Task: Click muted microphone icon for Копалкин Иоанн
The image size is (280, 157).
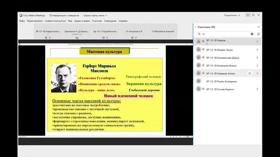Action: click(x=257, y=65)
